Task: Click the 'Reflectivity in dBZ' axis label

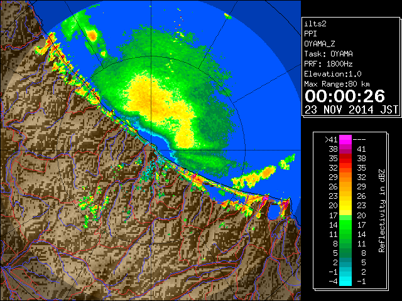Action: [x=382, y=211]
